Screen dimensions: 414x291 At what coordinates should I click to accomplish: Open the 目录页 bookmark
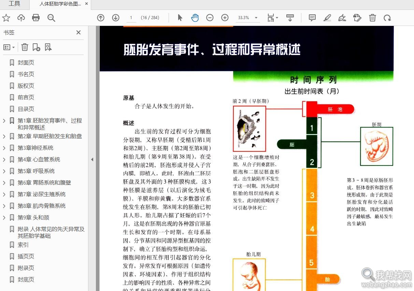[x=26, y=109]
